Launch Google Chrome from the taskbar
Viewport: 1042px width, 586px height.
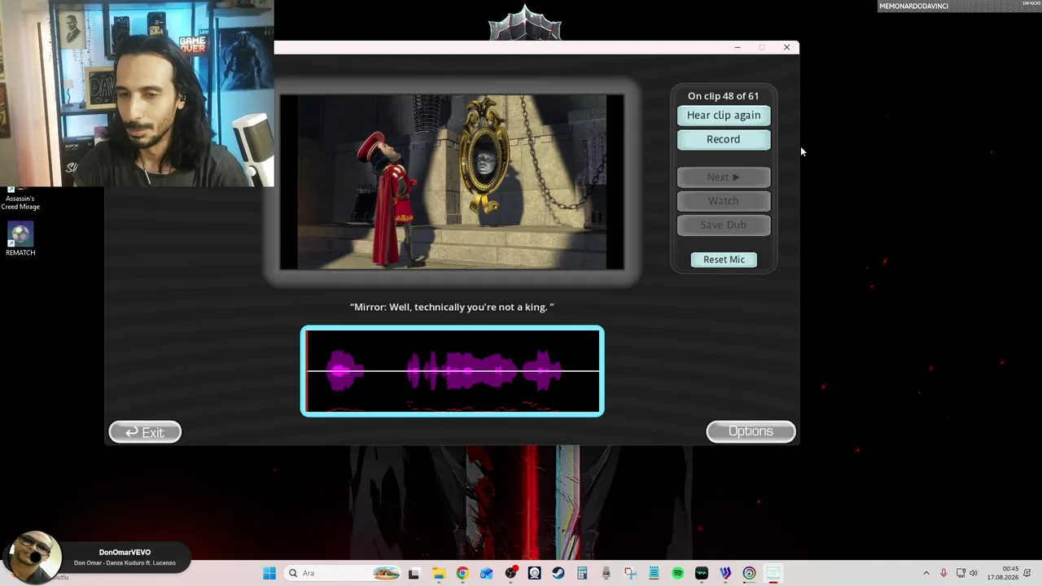(462, 573)
